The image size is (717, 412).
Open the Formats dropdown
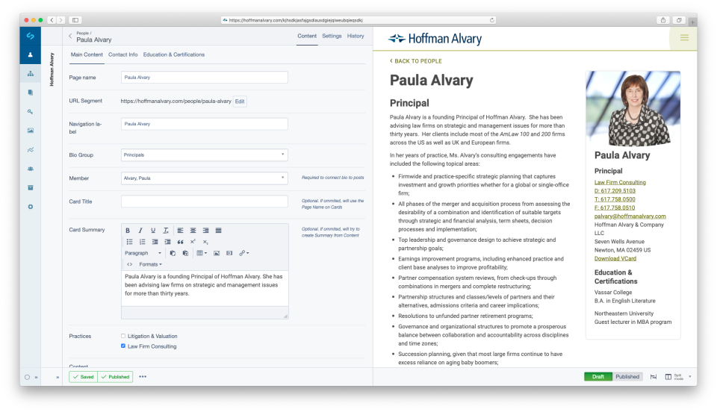coord(150,264)
